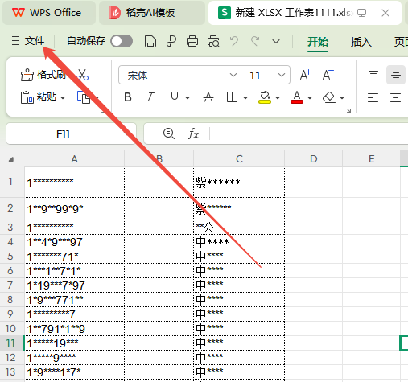This screenshot has height=382, width=408.
Task: Open the 稻壳AI模板 tab
Action: point(152,13)
